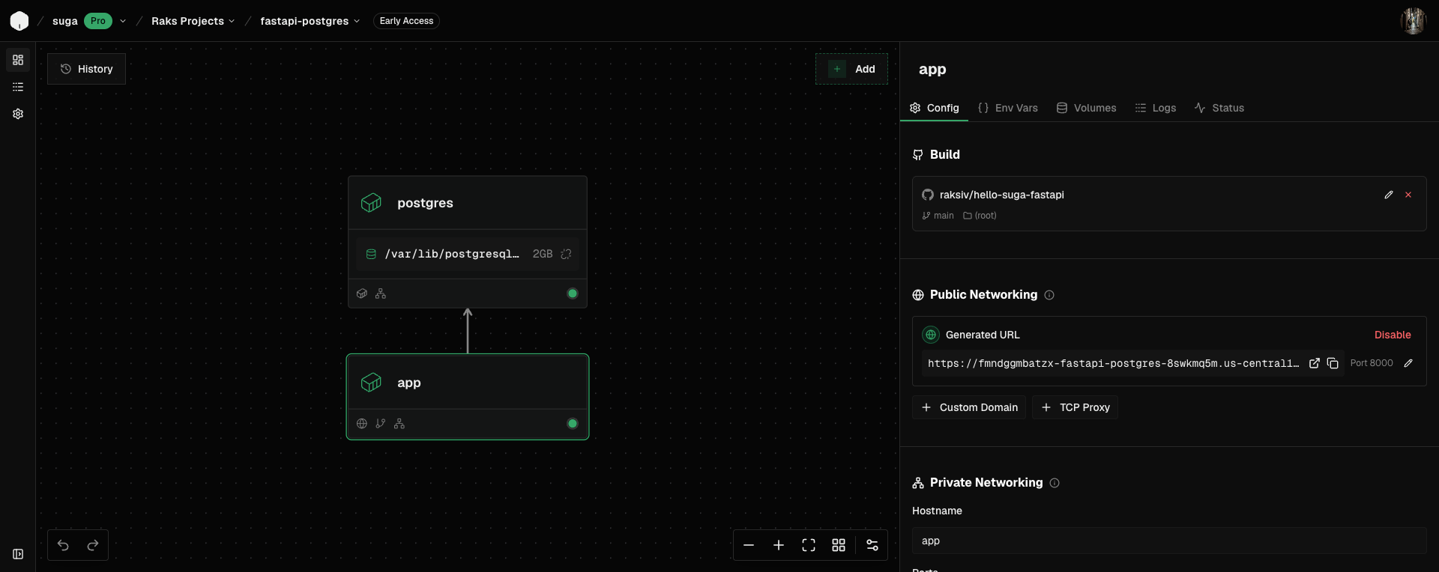1439x572 pixels.
Task: Open project settings gear in sidebar
Action: click(18, 114)
